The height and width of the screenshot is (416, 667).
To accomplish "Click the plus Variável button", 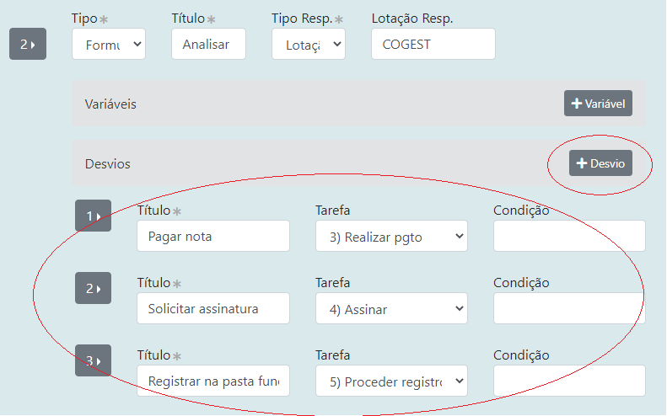I will 598,104.
